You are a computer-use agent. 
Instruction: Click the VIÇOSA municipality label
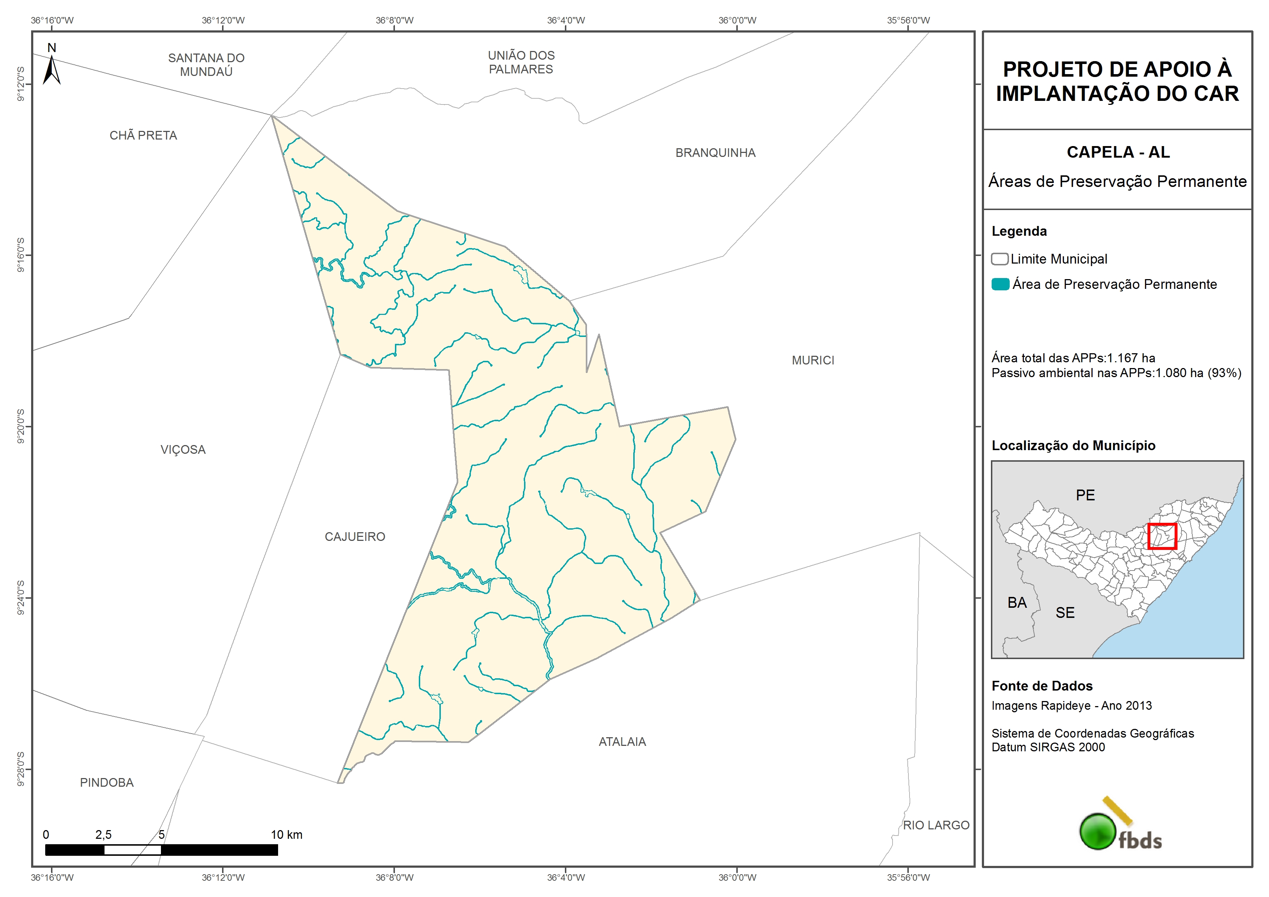tap(183, 449)
